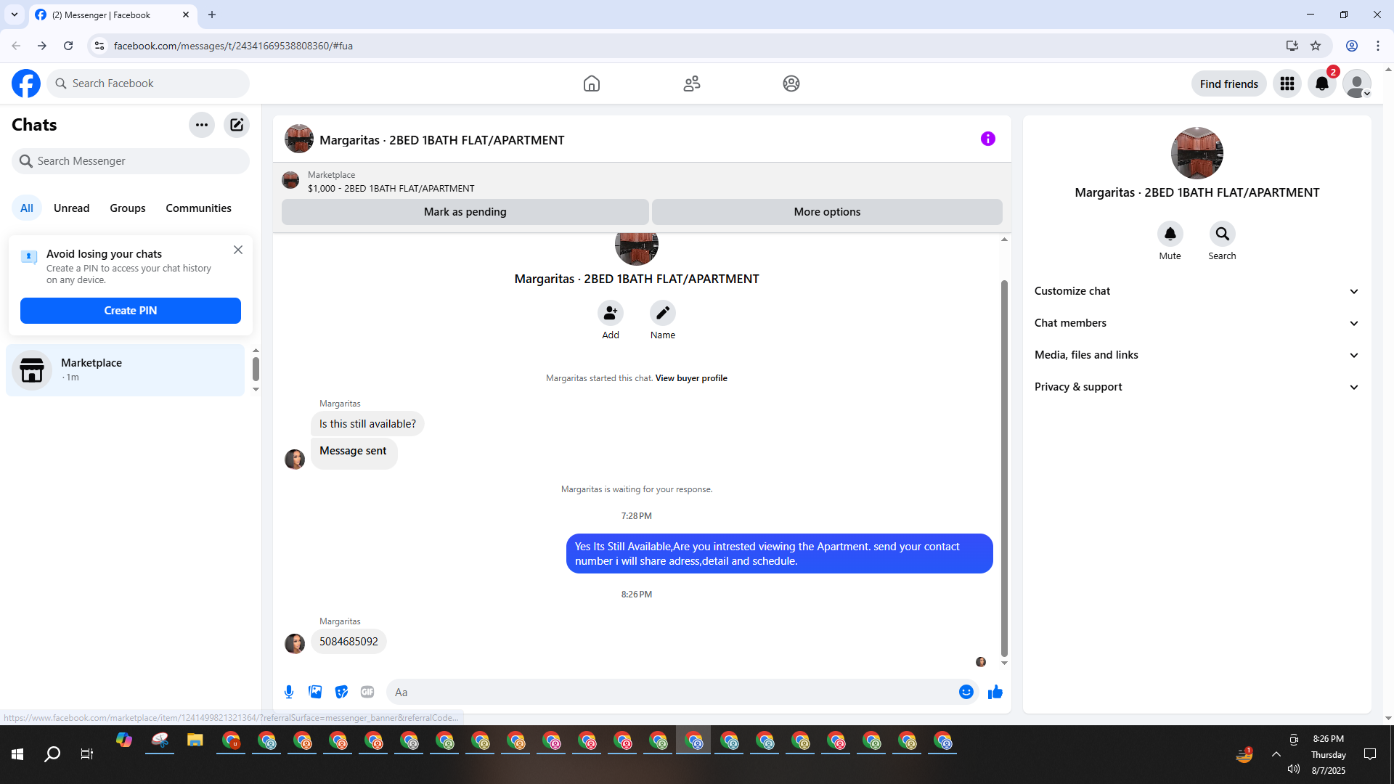Click the conversation information icon
The width and height of the screenshot is (1394, 784).
pyautogui.click(x=988, y=139)
